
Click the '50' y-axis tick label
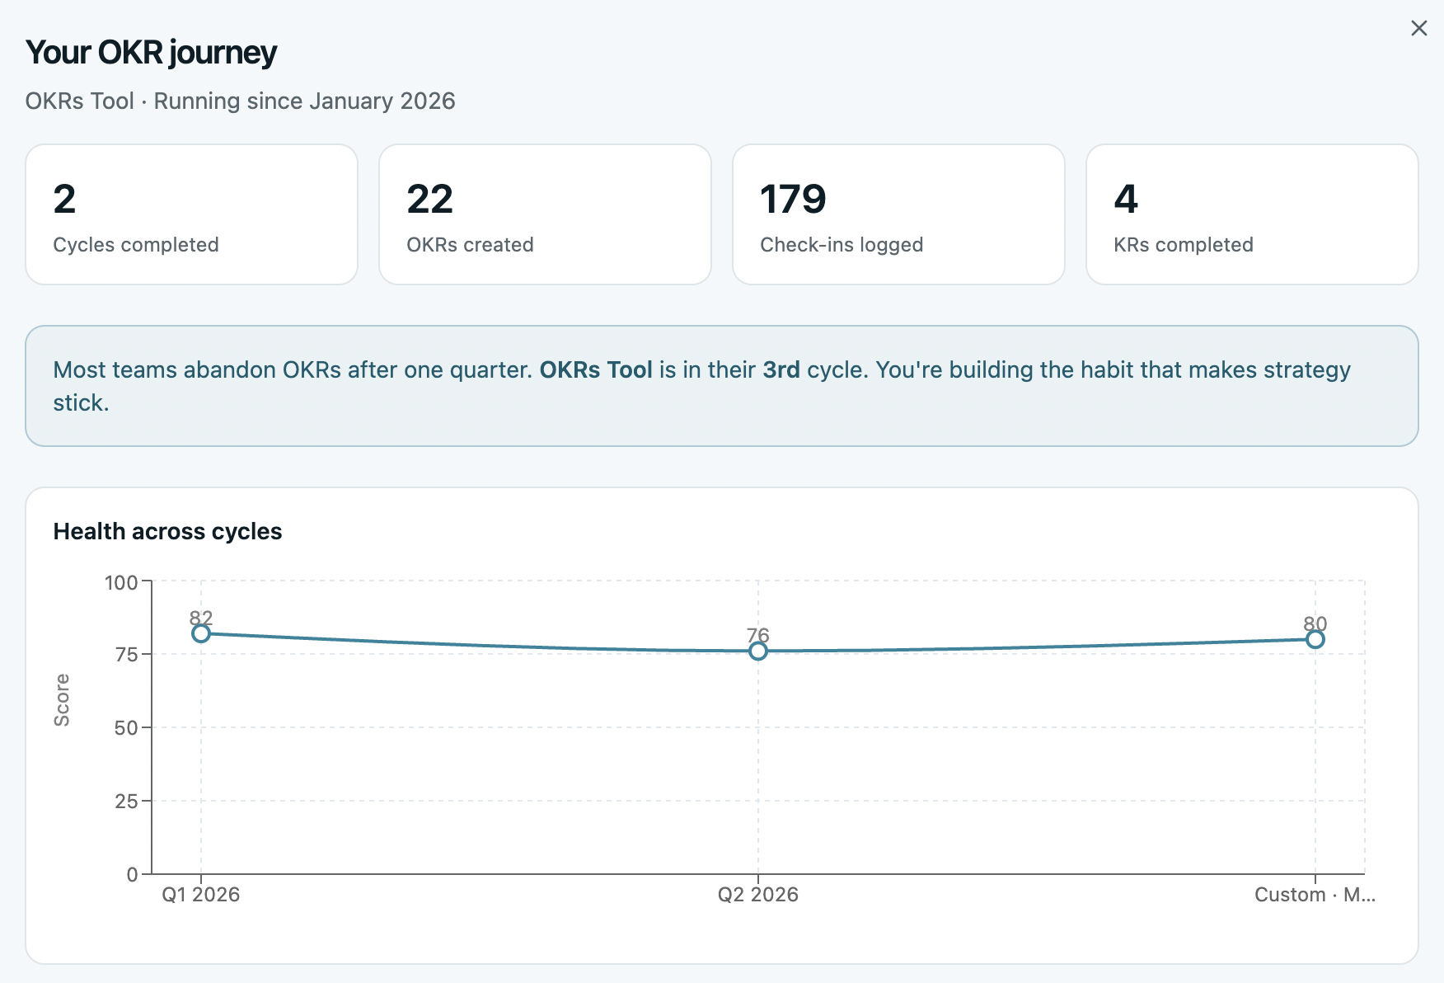[126, 728]
